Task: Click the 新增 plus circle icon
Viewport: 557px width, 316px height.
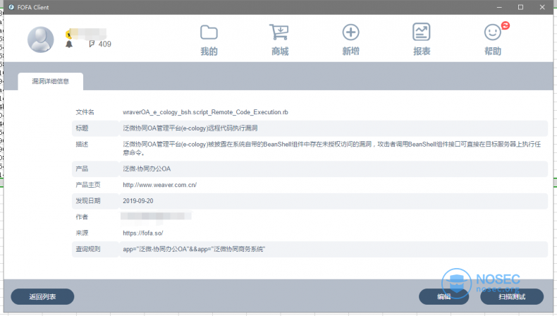Action: 350,32
